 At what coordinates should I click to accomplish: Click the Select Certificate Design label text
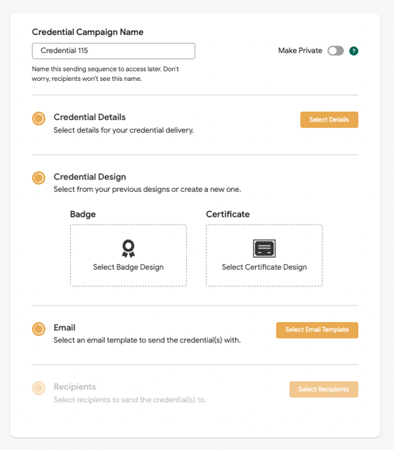point(264,267)
